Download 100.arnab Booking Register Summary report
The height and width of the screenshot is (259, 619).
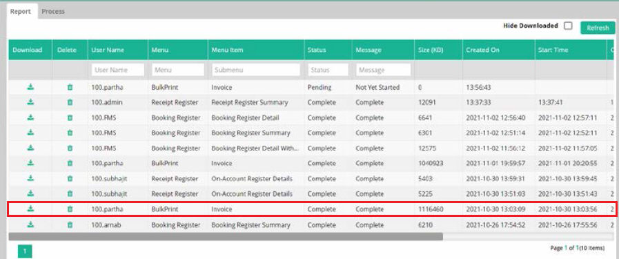point(30,224)
